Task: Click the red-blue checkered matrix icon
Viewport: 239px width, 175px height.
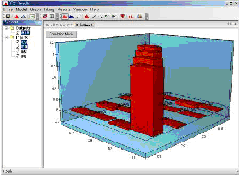Action: (45, 17)
